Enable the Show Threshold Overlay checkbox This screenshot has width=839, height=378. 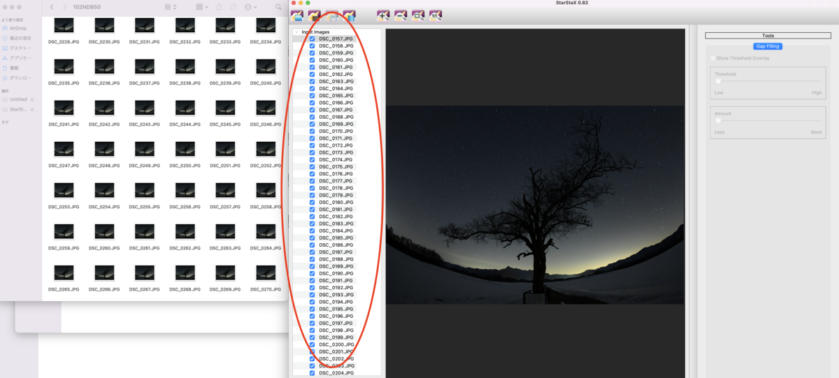712,58
